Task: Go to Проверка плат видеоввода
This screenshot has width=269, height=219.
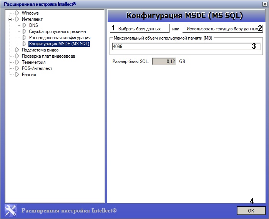Action: [x=48, y=56]
